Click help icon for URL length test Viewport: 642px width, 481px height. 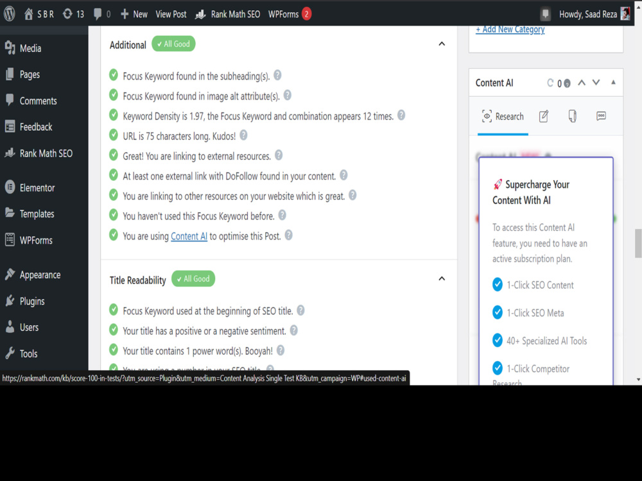click(x=243, y=135)
